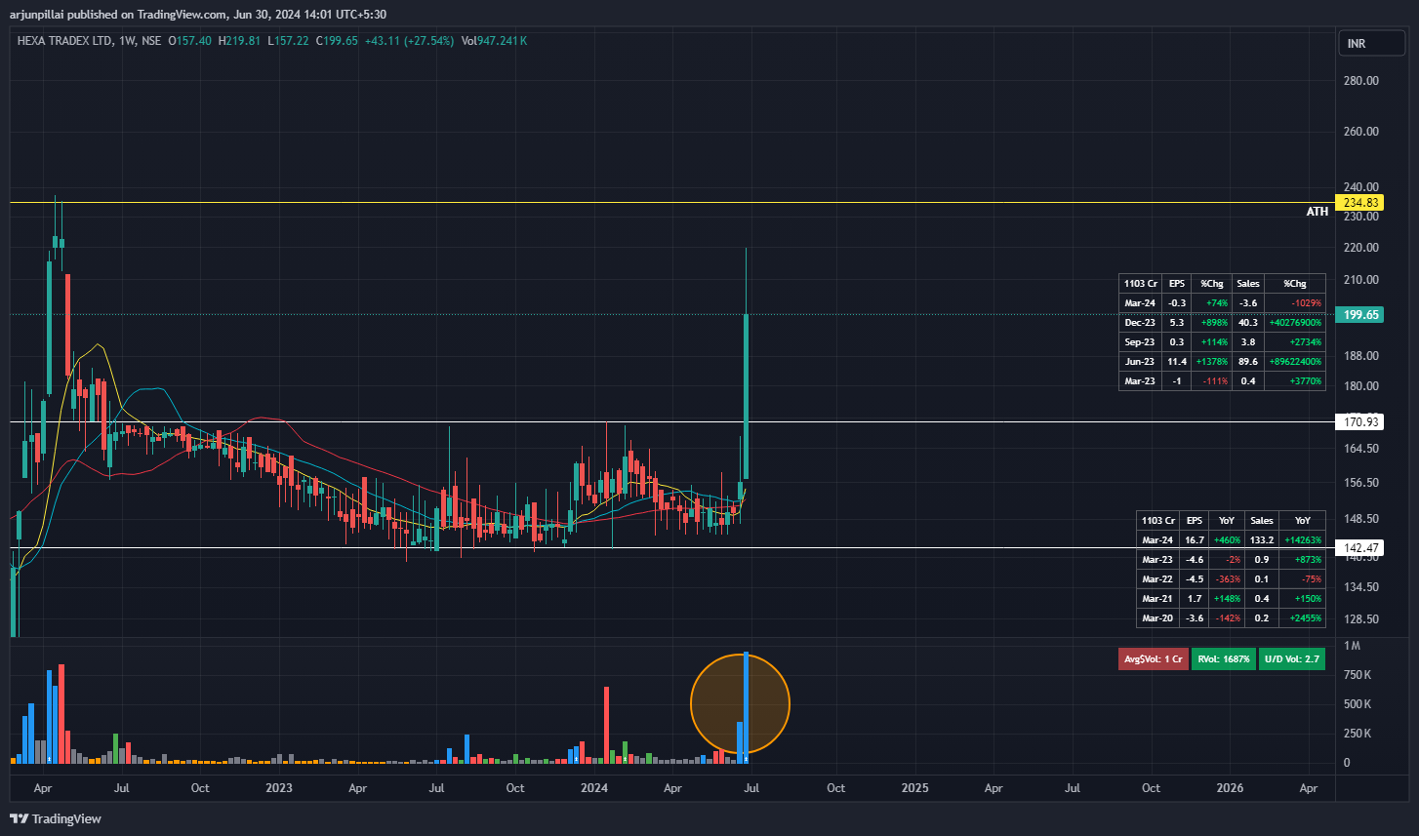This screenshot has width=1419, height=836.
Task: Click the Jun-23 row in quarterly table
Action: pyautogui.click(x=1222, y=361)
